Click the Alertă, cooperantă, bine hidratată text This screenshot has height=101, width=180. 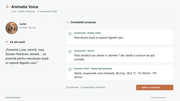tap(115, 75)
